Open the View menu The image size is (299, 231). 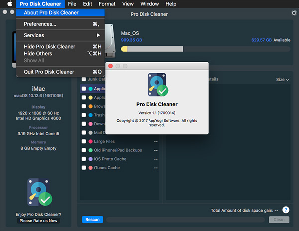click(128, 4)
